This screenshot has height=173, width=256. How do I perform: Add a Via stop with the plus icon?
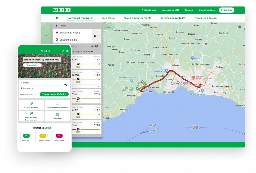(x=97, y=46)
